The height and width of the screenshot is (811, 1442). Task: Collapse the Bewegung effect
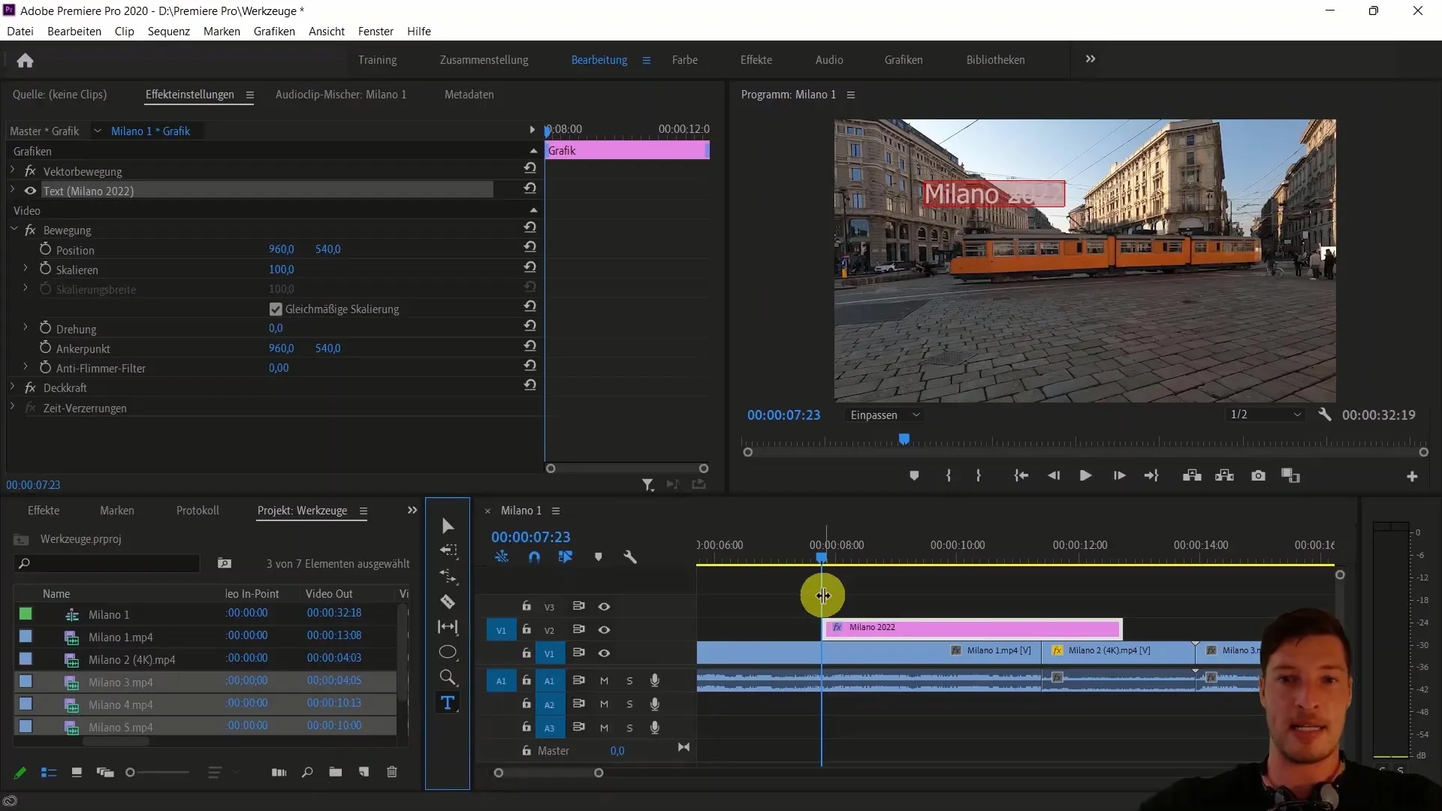14,229
